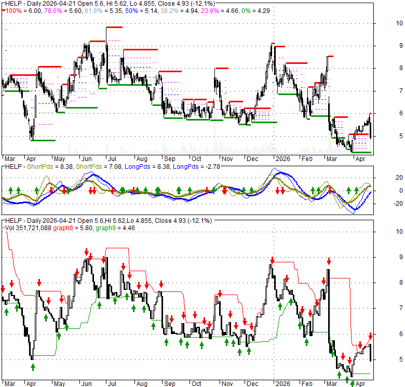The height and width of the screenshot is (387, 405).
Task: Click the 2026 label on the top chart axis
Action: (x=283, y=158)
